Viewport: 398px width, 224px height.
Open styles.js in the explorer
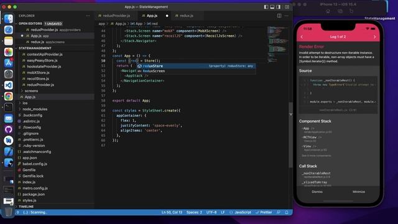click(29, 200)
